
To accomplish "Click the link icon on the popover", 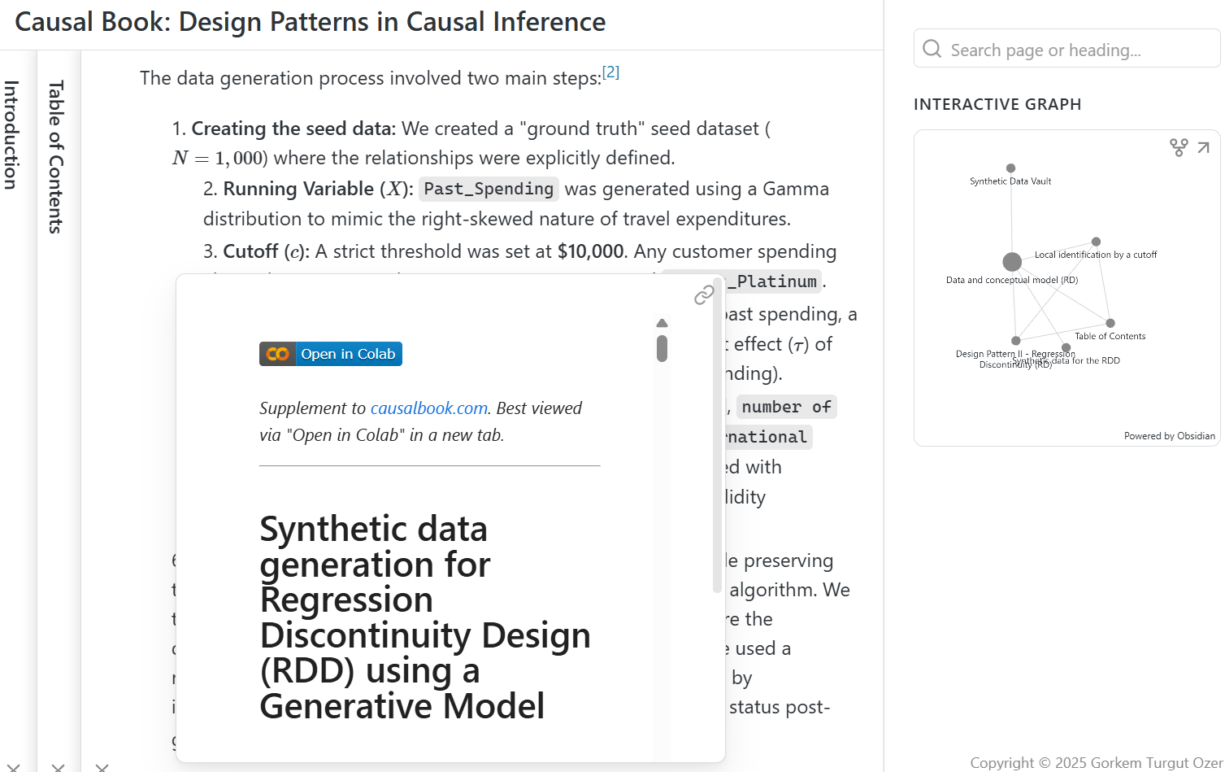I will pos(704,295).
